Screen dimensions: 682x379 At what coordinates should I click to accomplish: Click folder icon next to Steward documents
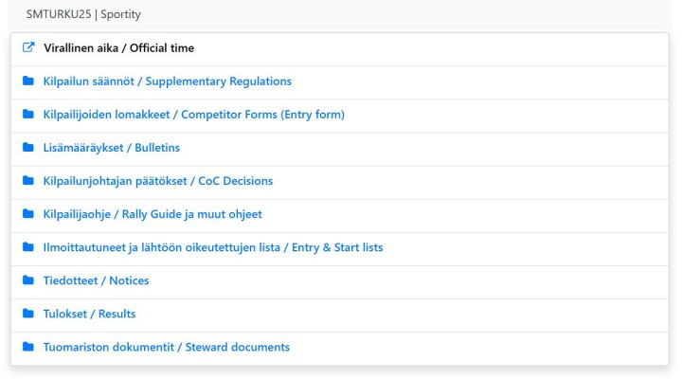(27, 347)
